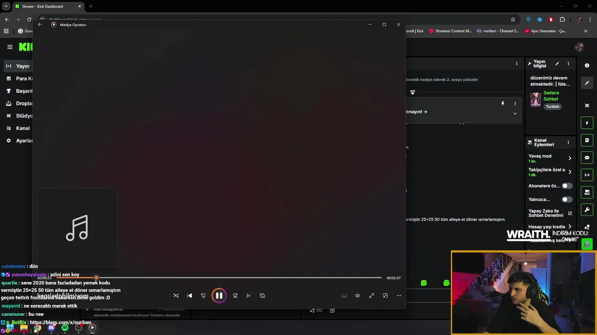Open the Bitwarden shield extension
597x335 pixels.
click(528, 20)
